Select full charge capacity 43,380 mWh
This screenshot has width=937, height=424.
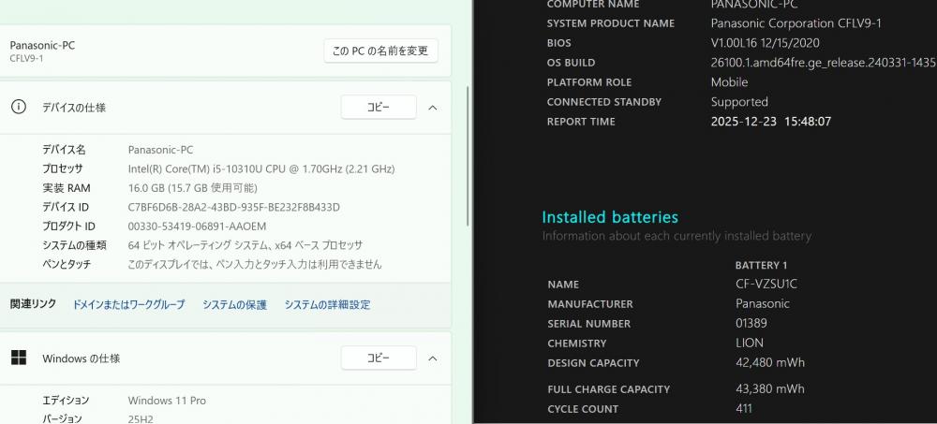point(769,388)
